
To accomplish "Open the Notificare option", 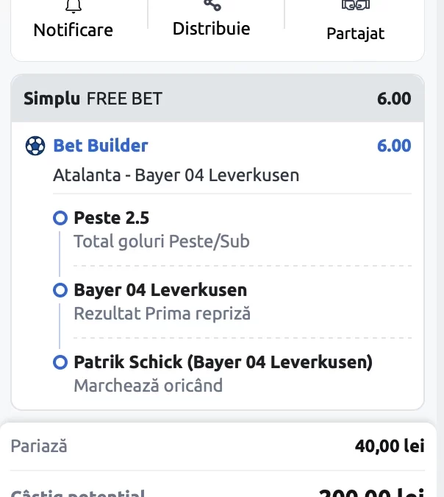I will pyautogui.click(x=73, y=30).
